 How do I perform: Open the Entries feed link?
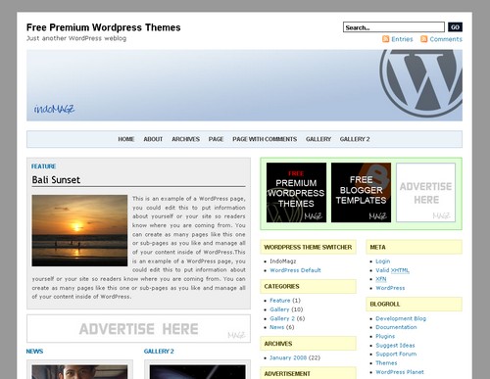(402, 39)
